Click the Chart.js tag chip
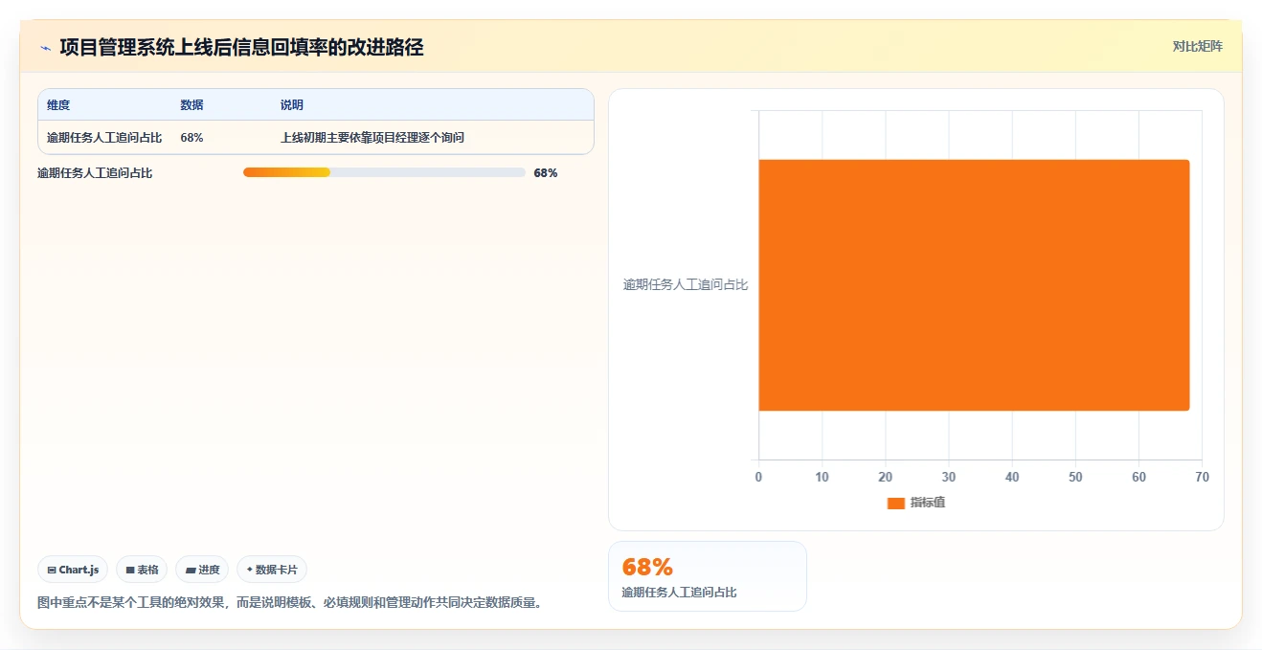The image size is (1262, 650). tap(74, 570)
